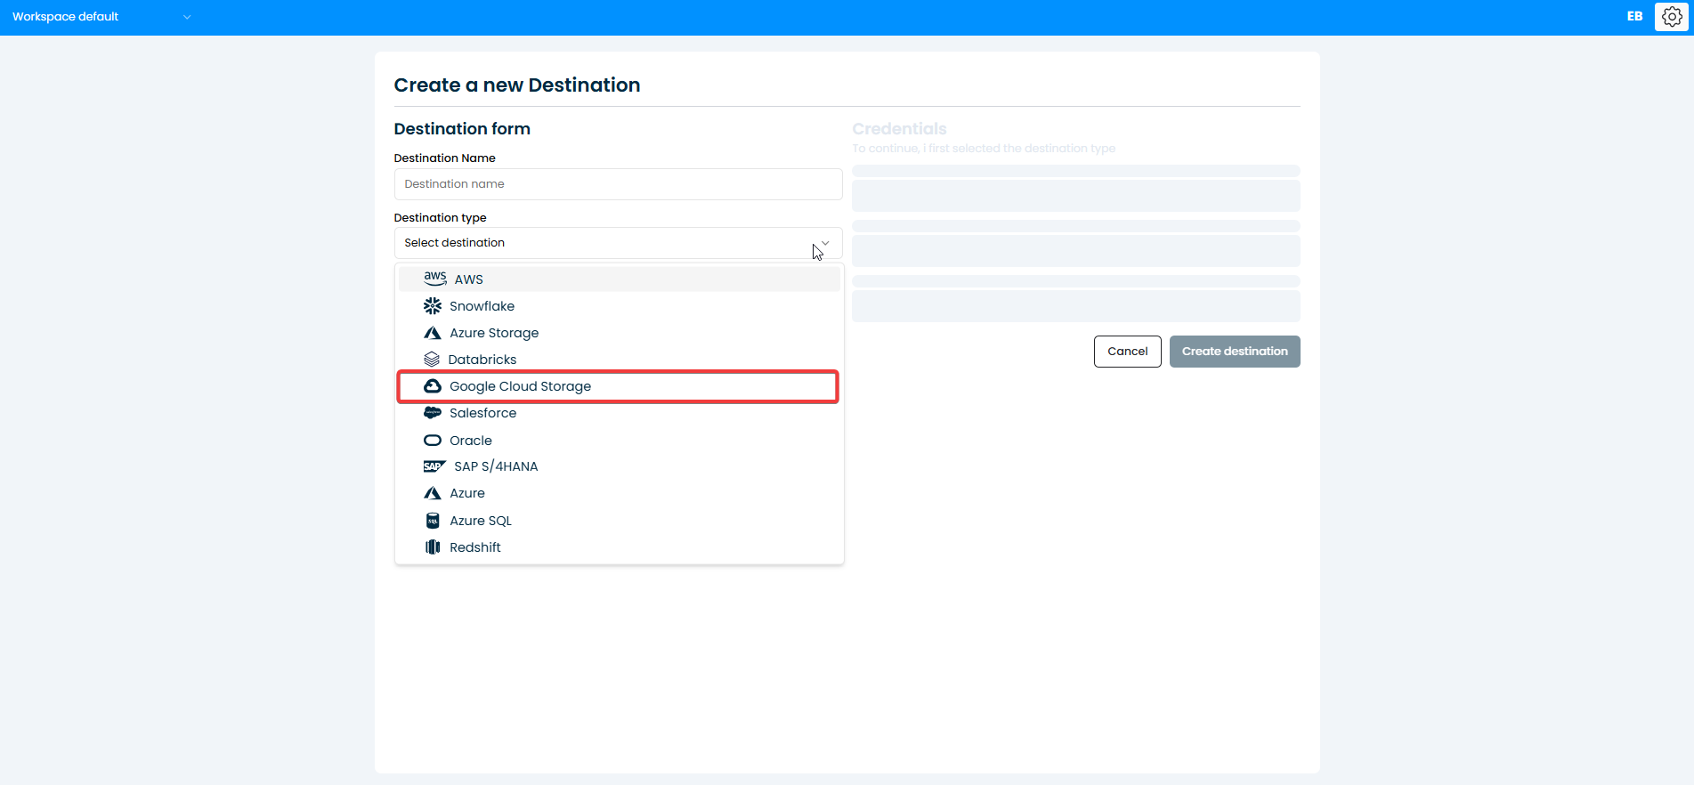Image resolution: width=1694 pixels, height=785 pixels.
Task: Focus the Destination name input field
Action: (x=618, y=184)
